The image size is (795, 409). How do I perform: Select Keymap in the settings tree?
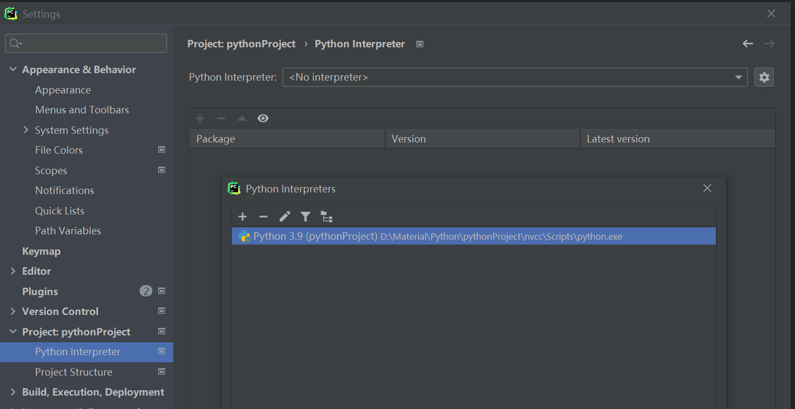[41, 251]
